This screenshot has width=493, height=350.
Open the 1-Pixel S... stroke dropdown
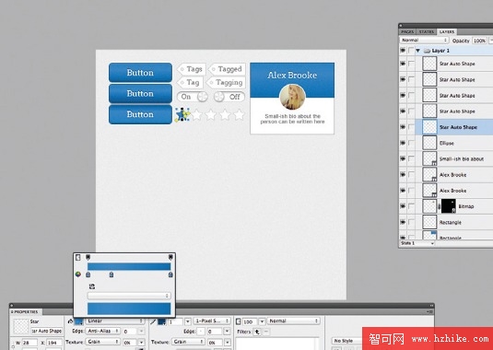[212, 321]
